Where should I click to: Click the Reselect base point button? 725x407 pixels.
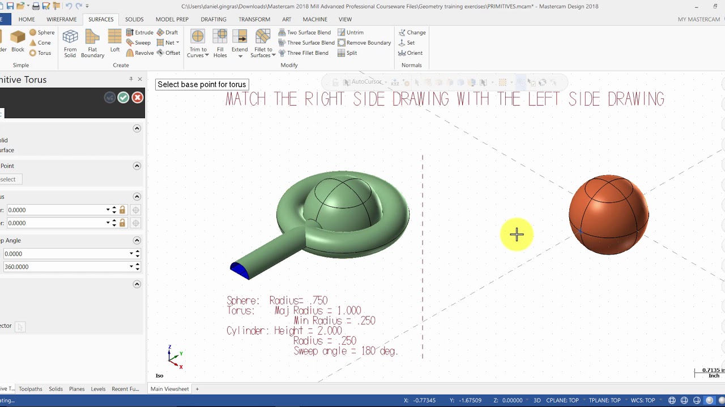click(10, 179)
